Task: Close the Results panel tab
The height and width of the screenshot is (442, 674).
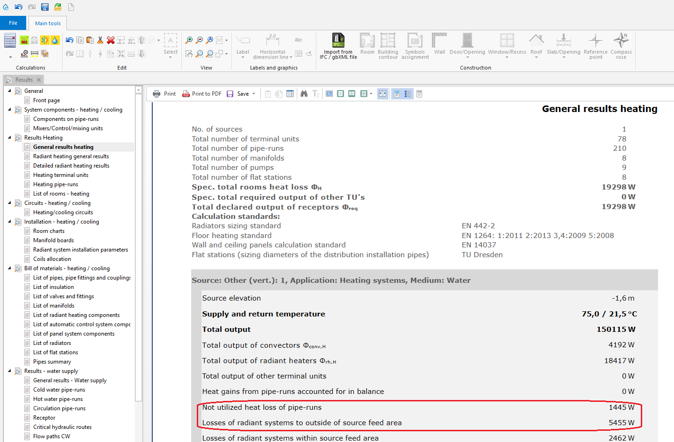Action: 39,80
